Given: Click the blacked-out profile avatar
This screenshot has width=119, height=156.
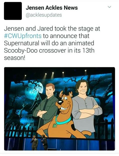Looking at the screenshot, I should coord(13,11).
